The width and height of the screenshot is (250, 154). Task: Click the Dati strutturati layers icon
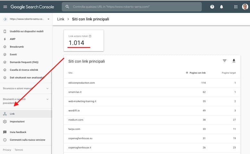(x=5, y=77)
